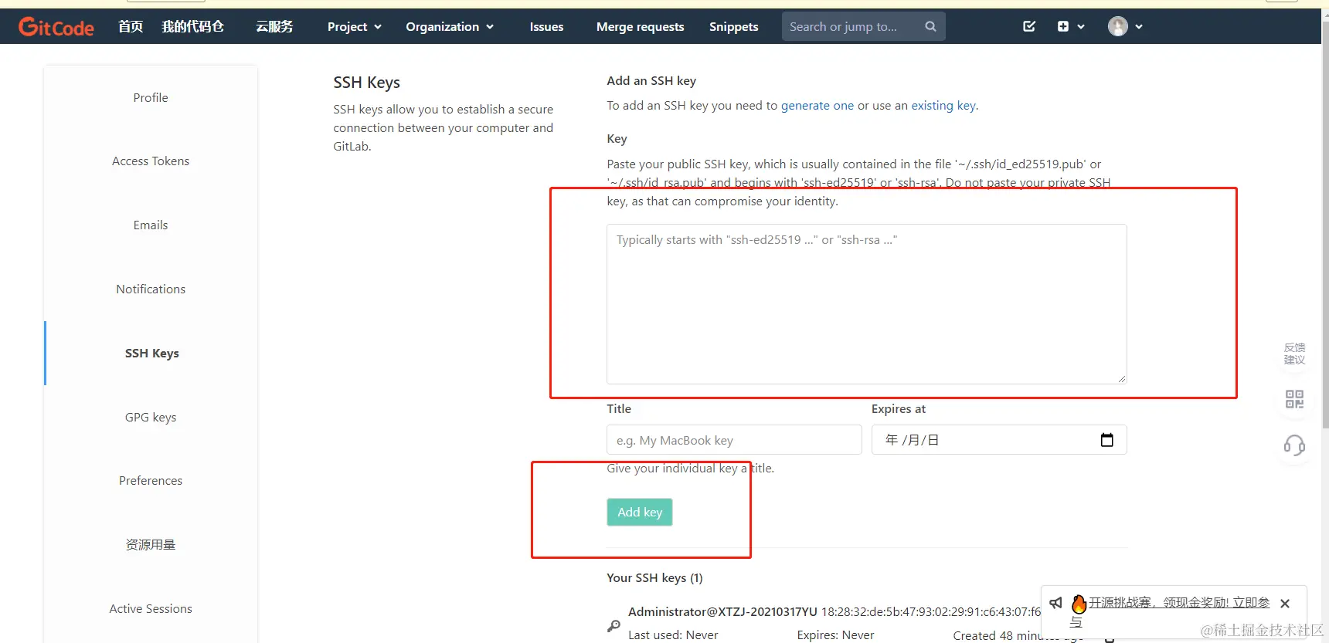
Task: Select SSH Keys in the sidebar
Action: 151,354
